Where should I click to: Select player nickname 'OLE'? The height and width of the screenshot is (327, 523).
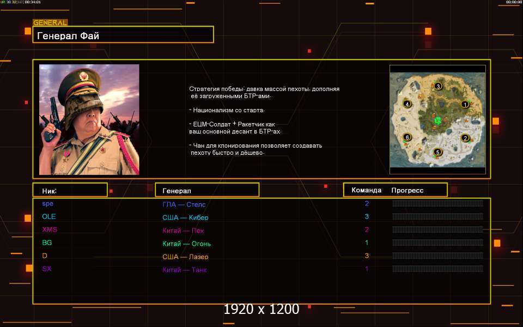48,216
